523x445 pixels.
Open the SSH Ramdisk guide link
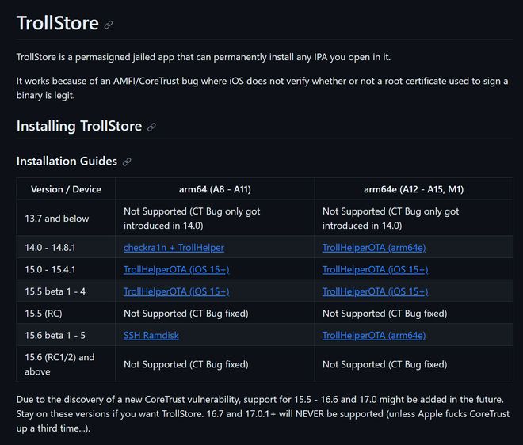(x=151, y=335)
